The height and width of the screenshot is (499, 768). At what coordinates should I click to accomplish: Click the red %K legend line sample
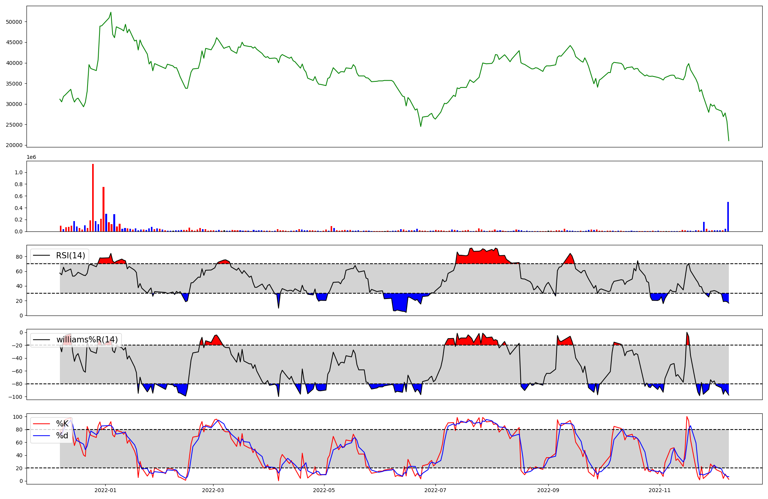click(41, 424)
